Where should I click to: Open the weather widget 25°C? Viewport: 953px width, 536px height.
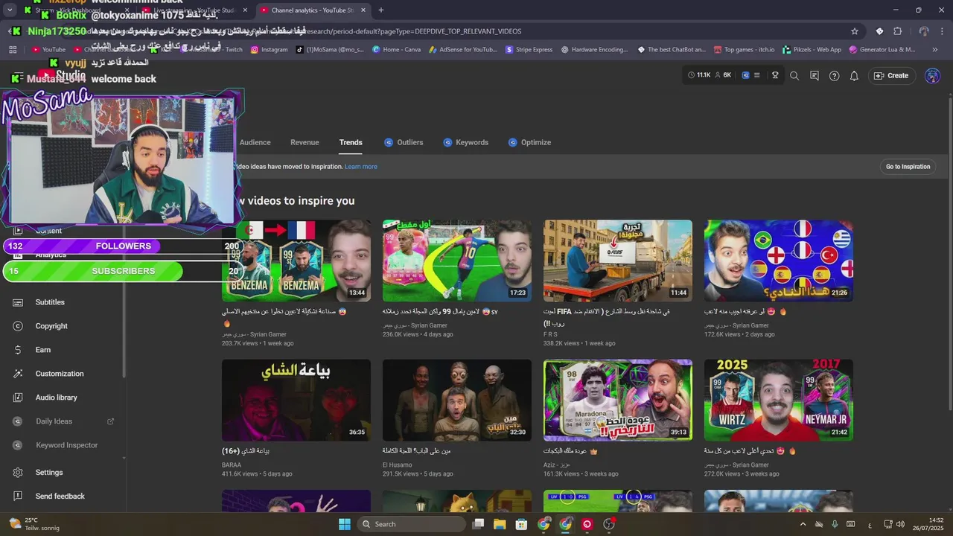click(x=33, y=524)
